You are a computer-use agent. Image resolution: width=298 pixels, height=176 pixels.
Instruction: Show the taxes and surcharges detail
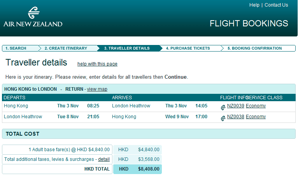click(x=104, y=159)
